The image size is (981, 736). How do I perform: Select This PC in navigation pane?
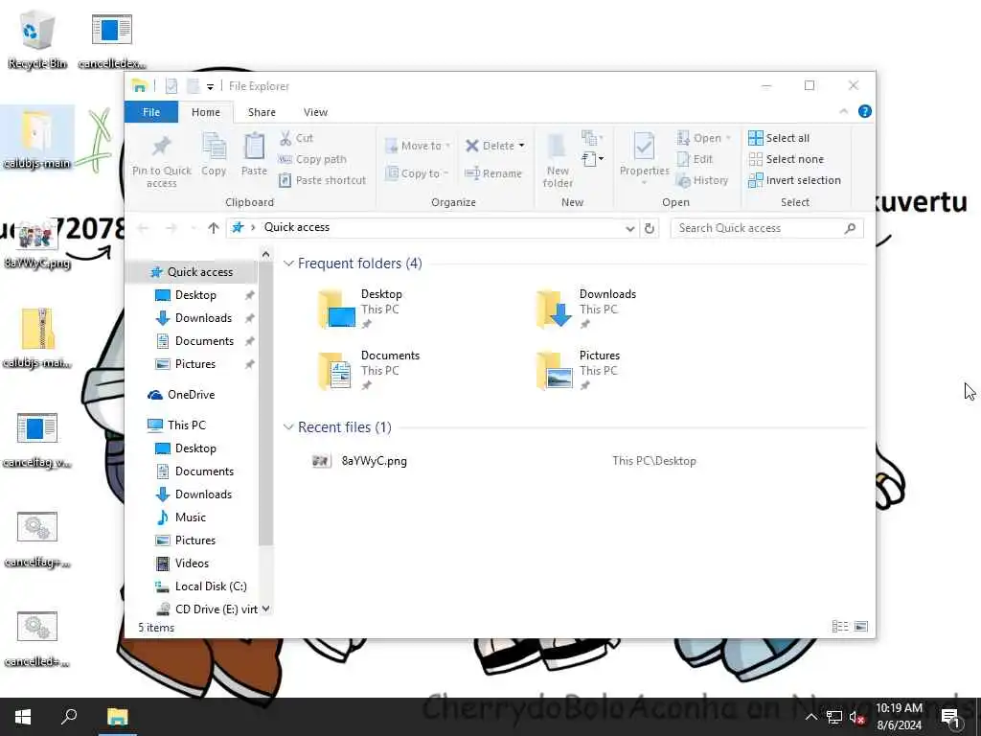click(176, 425)
